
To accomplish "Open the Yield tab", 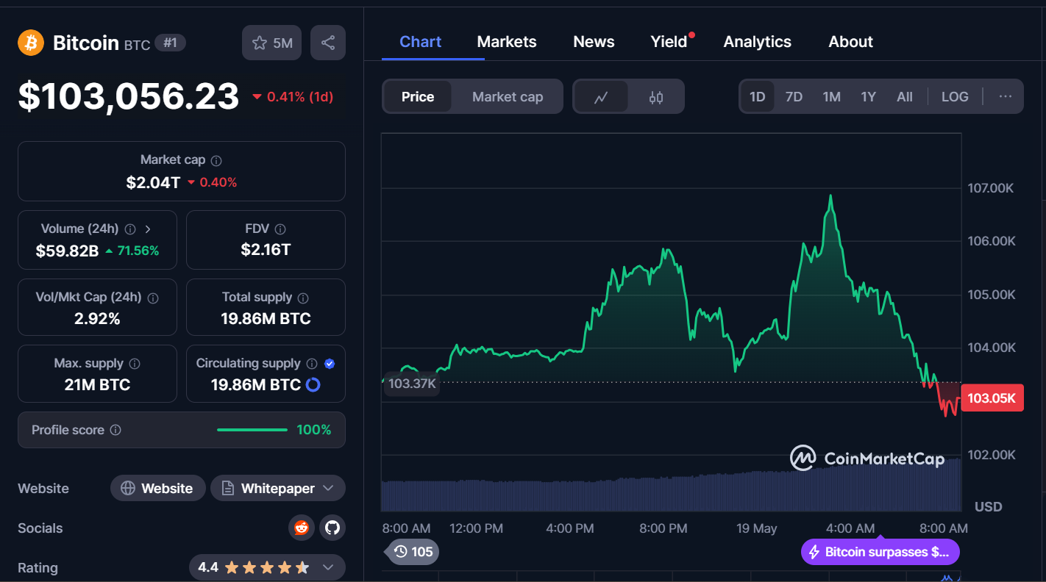I will pyautogui.click(x=669, y=42).
